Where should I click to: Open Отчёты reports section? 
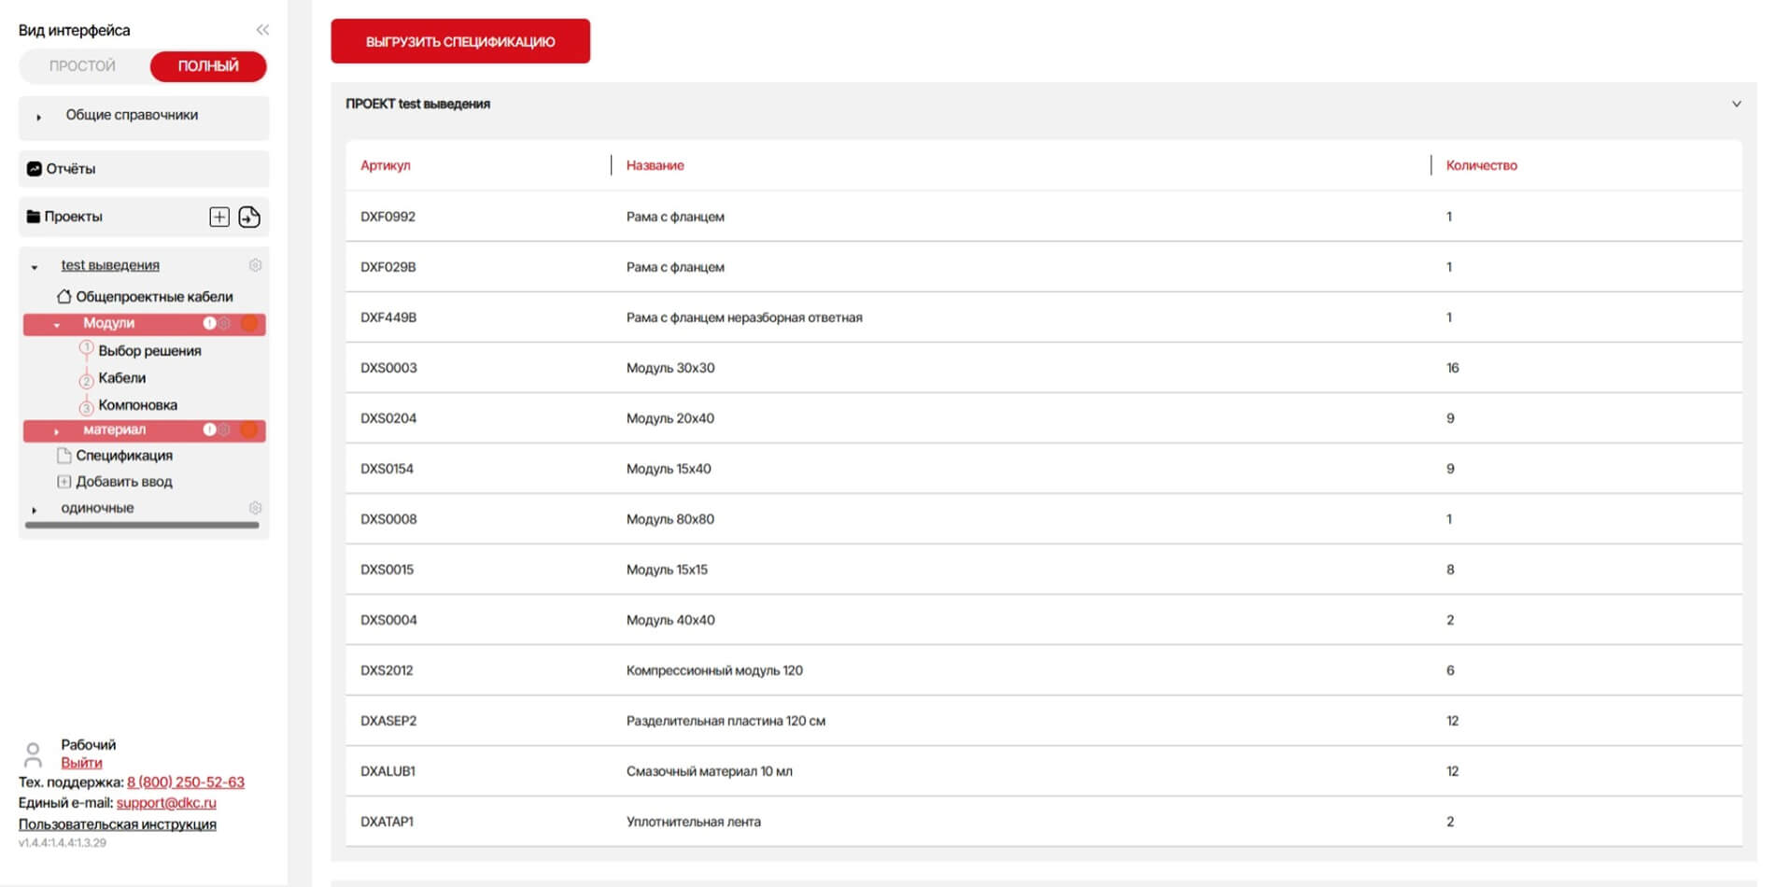coord(144,169)
